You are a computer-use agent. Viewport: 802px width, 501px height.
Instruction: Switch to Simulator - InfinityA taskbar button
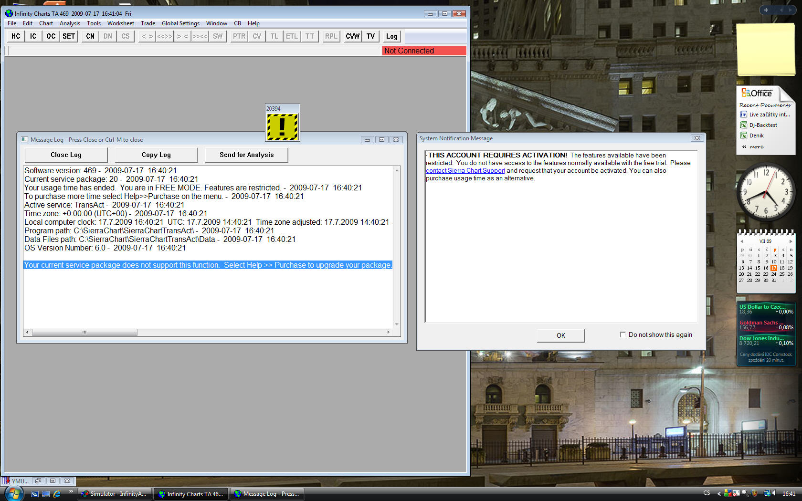click(x=115, y=494)
